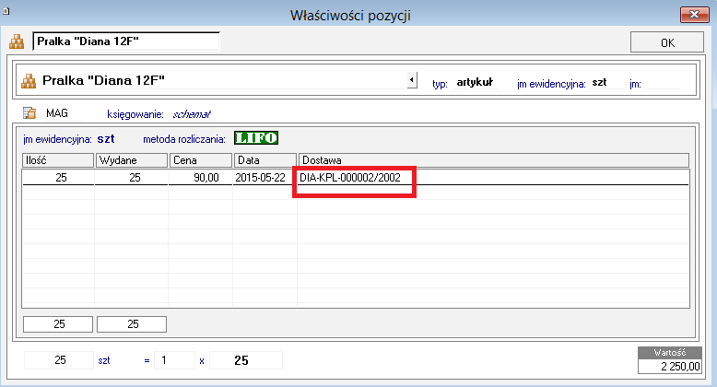Expand the small arrow next to article name
The width and height of the screenshot is (717, 387).
click(x=412, y=80)
